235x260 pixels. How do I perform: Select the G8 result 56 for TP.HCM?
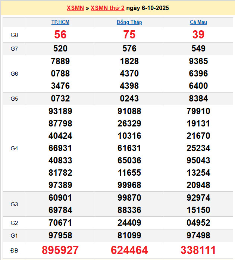coord(60,35)
